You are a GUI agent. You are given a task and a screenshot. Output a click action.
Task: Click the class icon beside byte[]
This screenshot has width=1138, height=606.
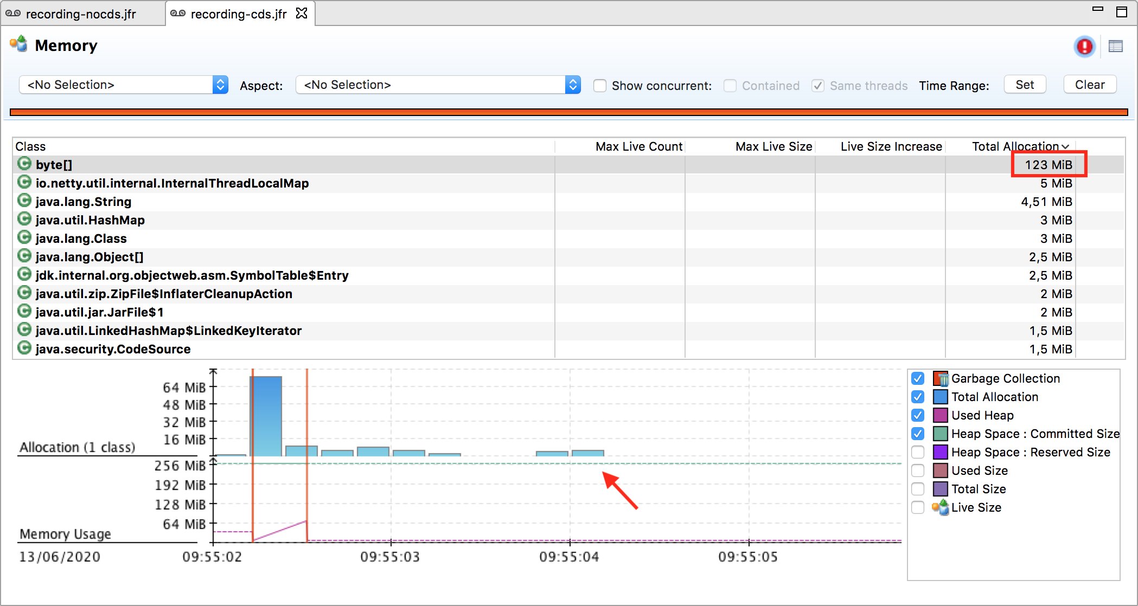click(x=24, y=164)
